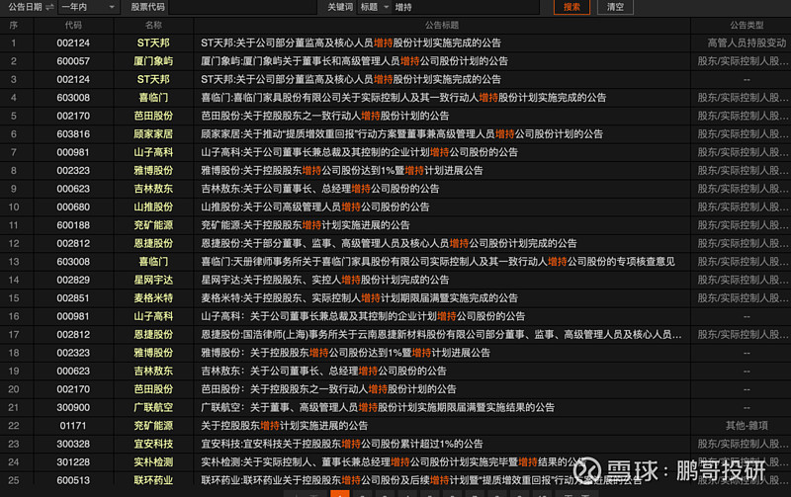Viewport: 791px width, 497px height.
Task: Click the orange 搜索 button
Action: tap(571, 7)
